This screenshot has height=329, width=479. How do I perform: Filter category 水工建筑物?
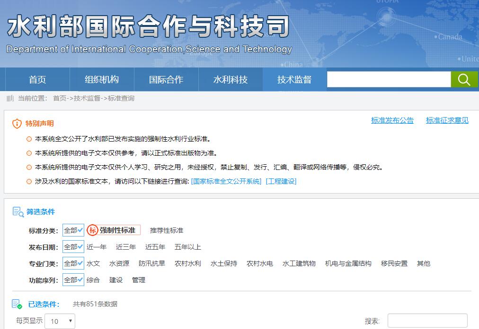click(299, 263)
